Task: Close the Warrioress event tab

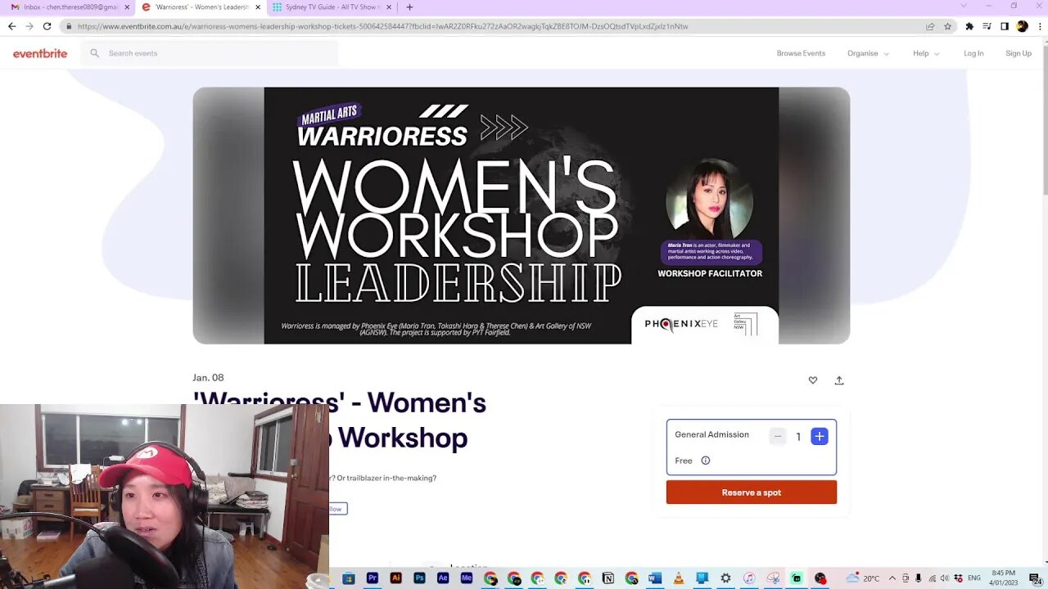Action: point(258,7)
